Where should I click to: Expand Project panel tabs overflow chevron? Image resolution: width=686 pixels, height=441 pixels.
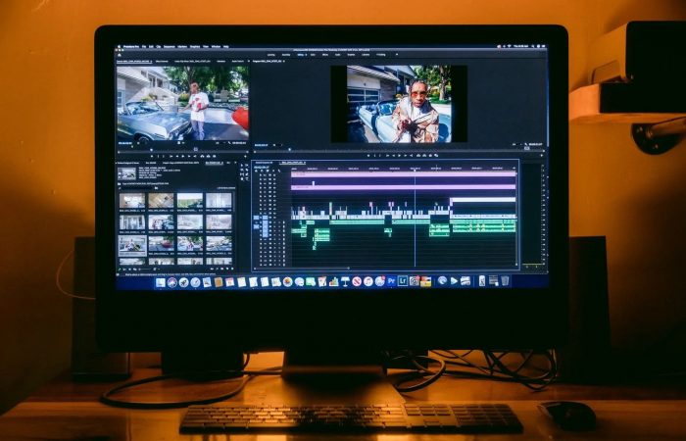click(235, 163)
